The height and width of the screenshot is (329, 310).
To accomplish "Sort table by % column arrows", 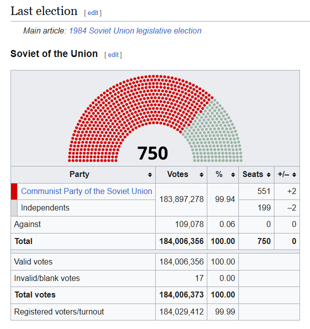I will click(x=233, y=174).
